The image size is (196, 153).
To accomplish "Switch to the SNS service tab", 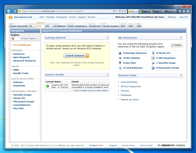I will click(132, 25).
